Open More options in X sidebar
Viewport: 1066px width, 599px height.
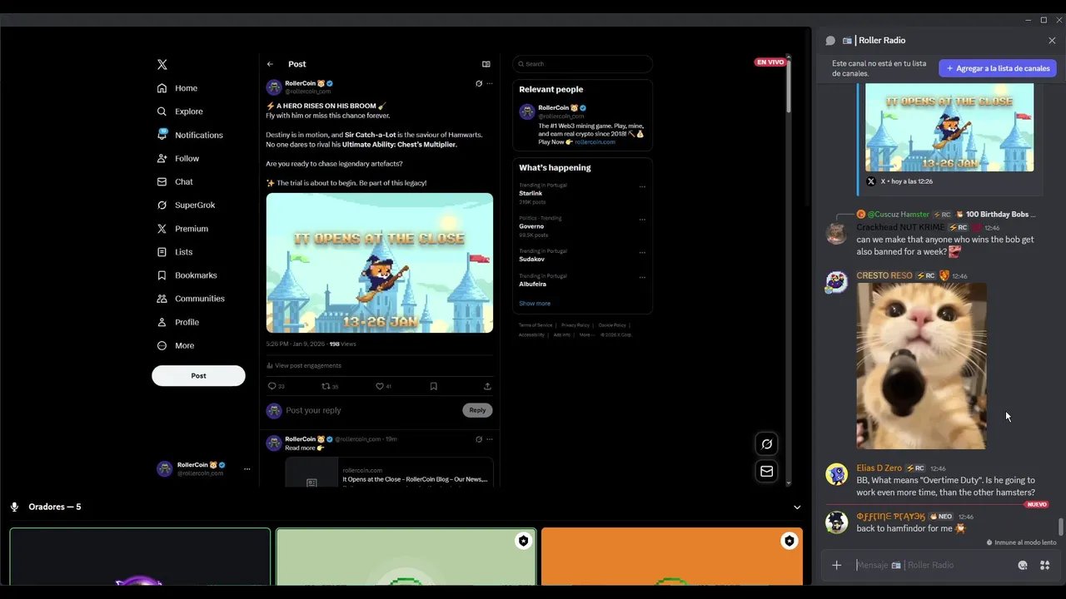click(176, 345)
